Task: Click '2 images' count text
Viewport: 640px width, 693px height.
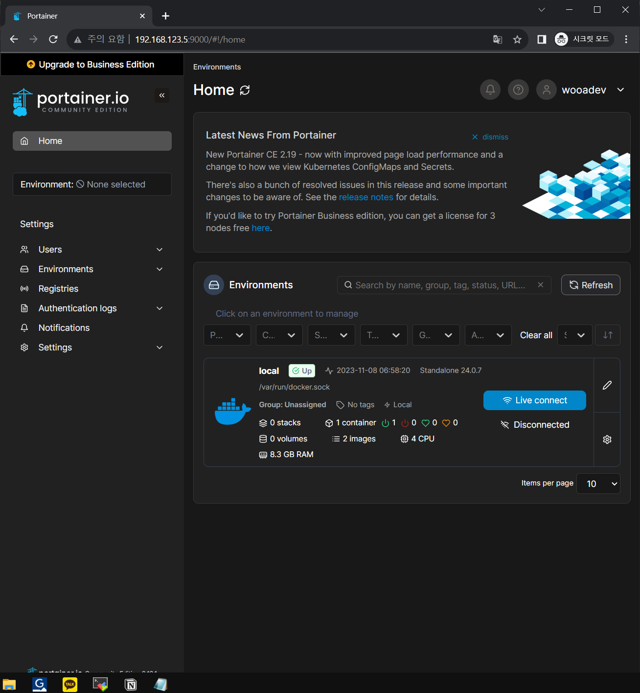Action: point(359,439)
